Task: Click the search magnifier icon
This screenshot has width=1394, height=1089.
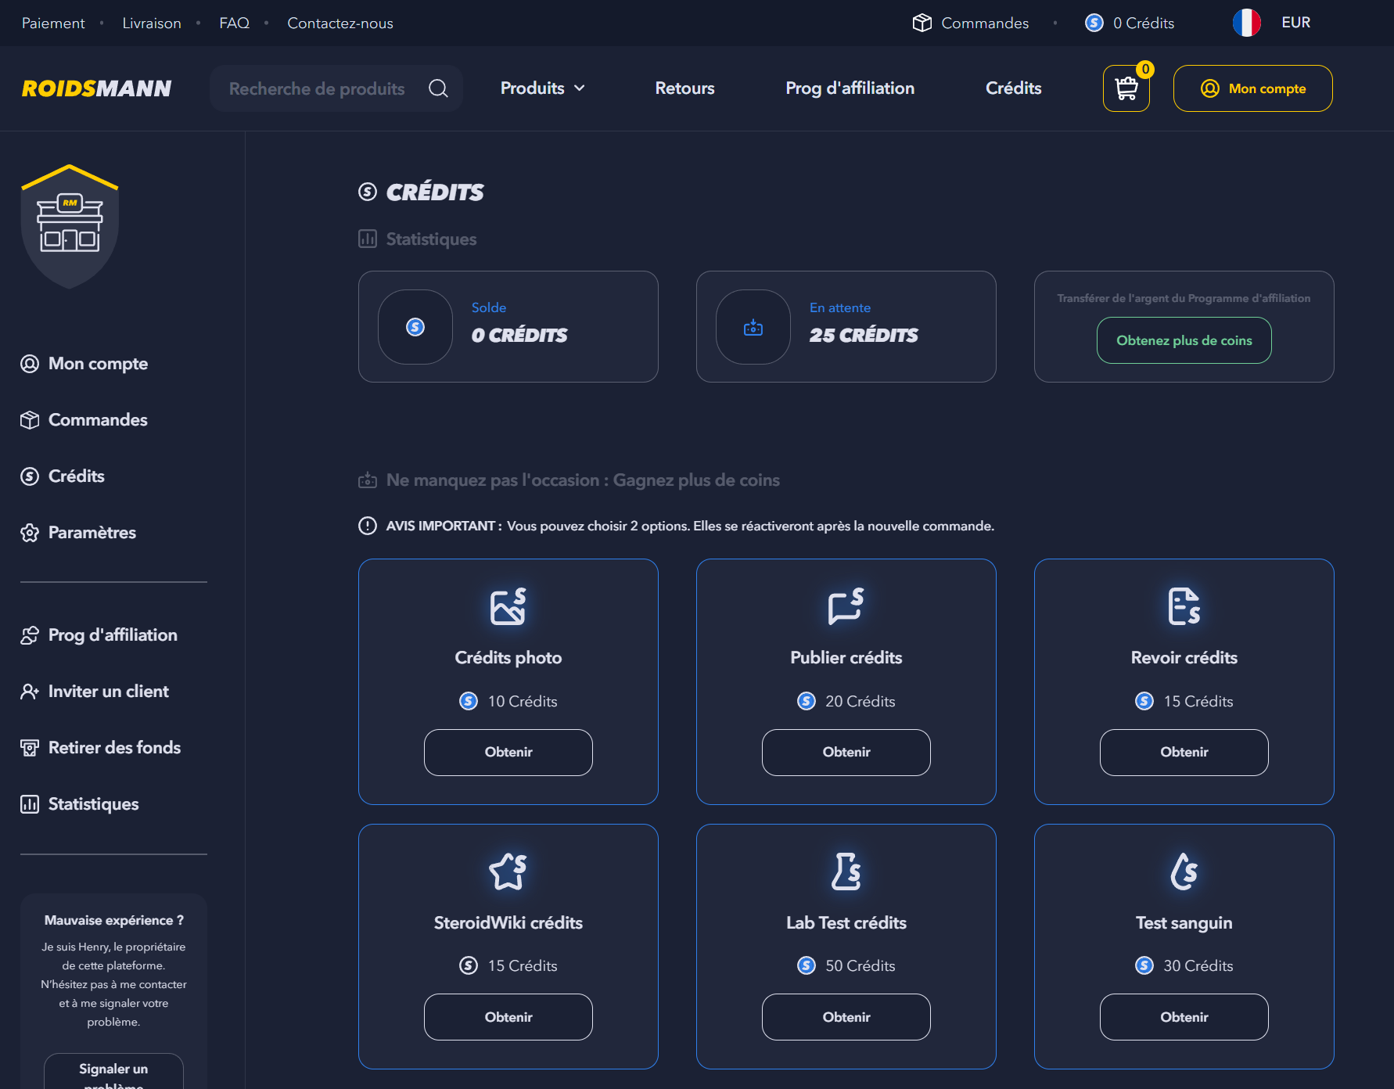Action: click(438, 88)
